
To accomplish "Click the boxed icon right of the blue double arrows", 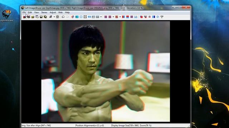I will point(93,17).
